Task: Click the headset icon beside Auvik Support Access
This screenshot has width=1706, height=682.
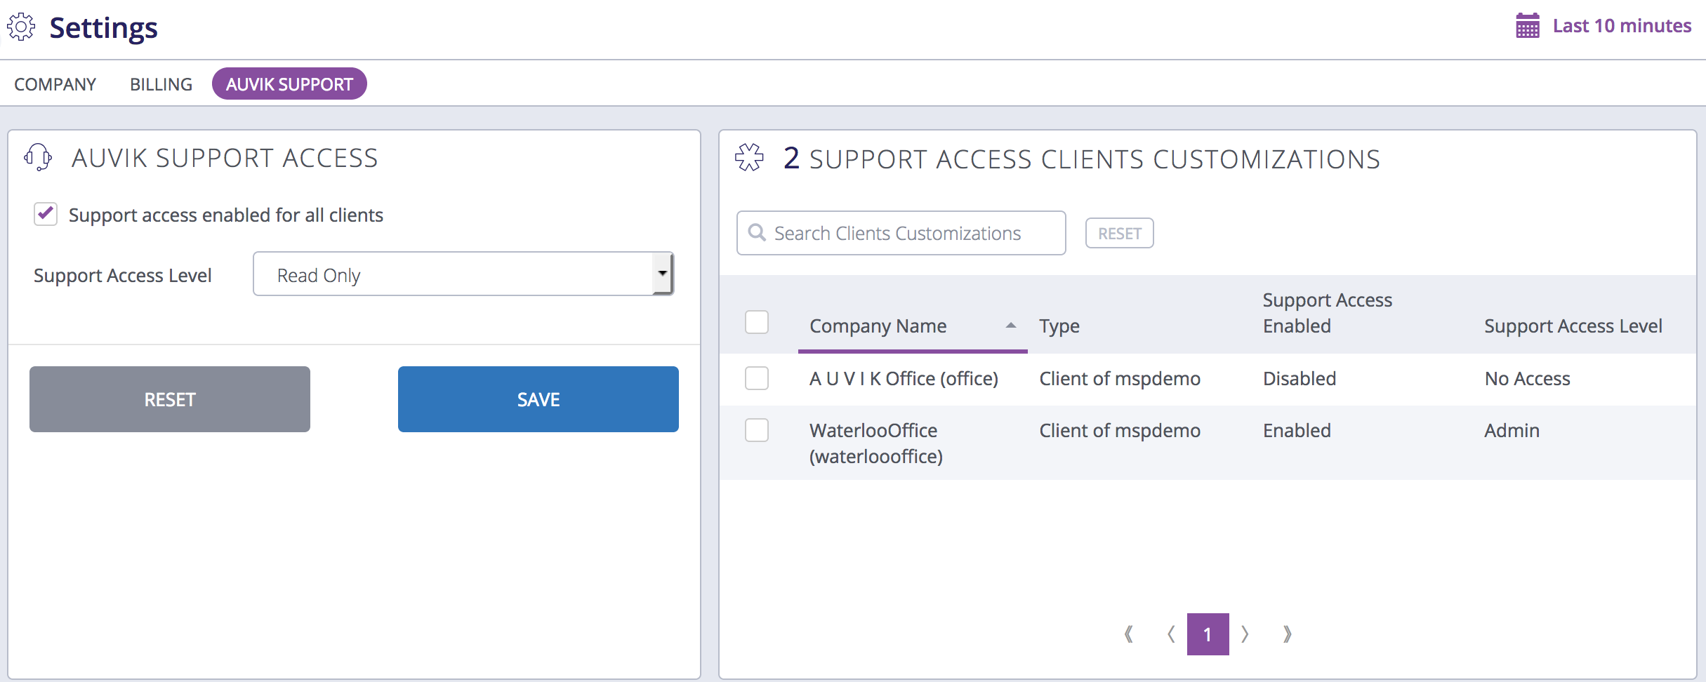Action: coord(38,156)
